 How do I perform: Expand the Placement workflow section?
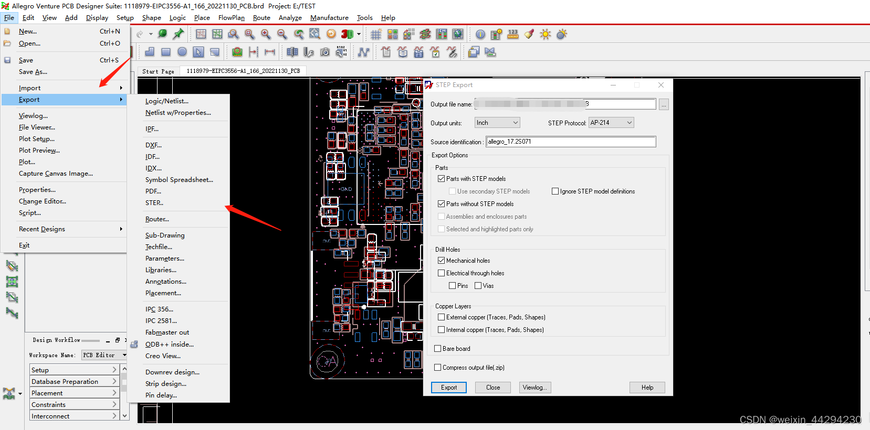[x=74, y=393]
